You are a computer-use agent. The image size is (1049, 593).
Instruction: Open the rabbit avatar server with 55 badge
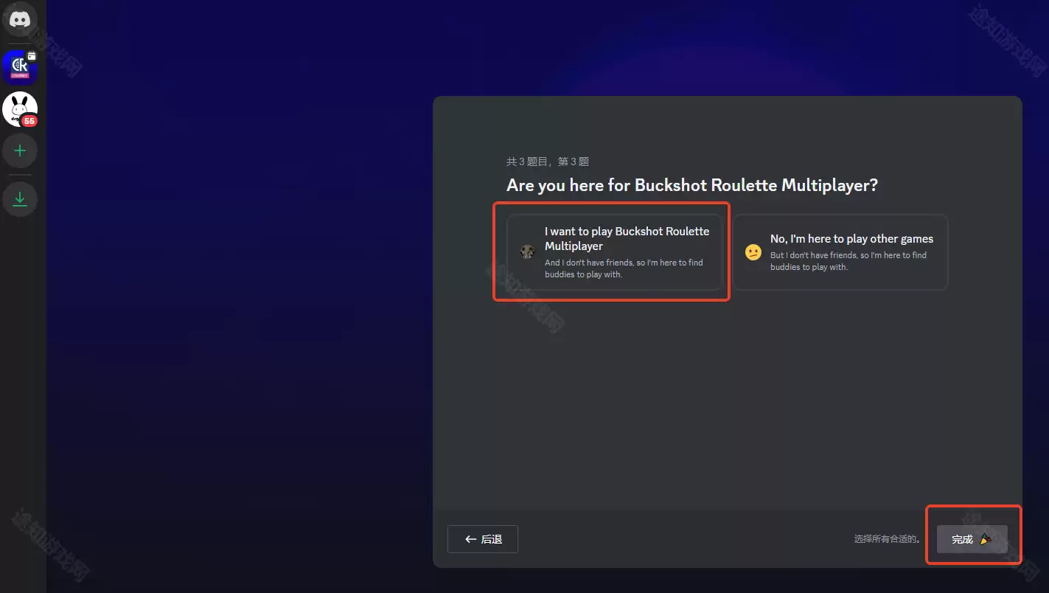click(20, 109)
